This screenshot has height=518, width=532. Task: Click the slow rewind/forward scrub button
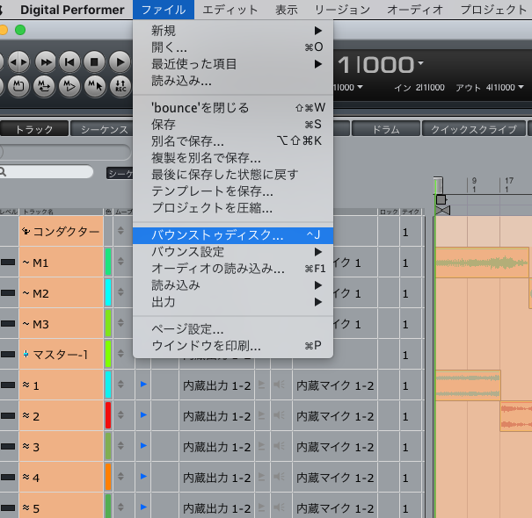[x=18, y=62]
